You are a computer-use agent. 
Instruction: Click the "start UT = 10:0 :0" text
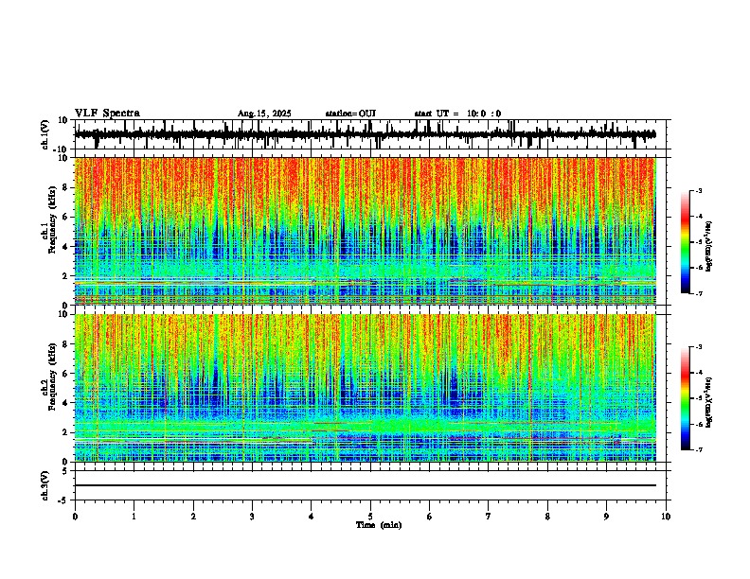click(457, 114)
